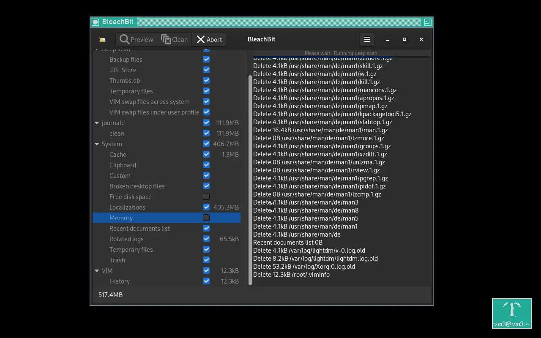This screenshot has height=338, width=541.
Task: Select the VIM History row
Action: (167, 281)
